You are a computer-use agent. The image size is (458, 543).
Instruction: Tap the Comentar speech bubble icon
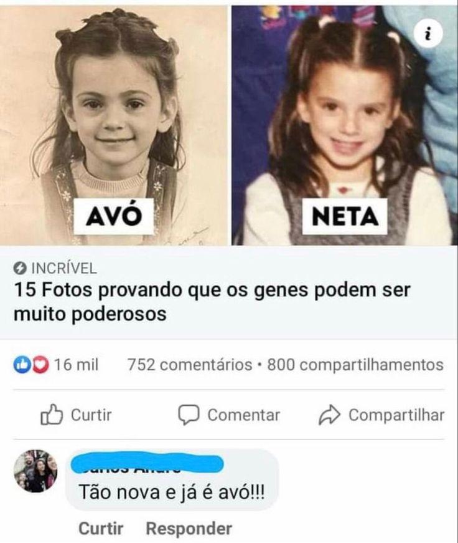[189, 415]
